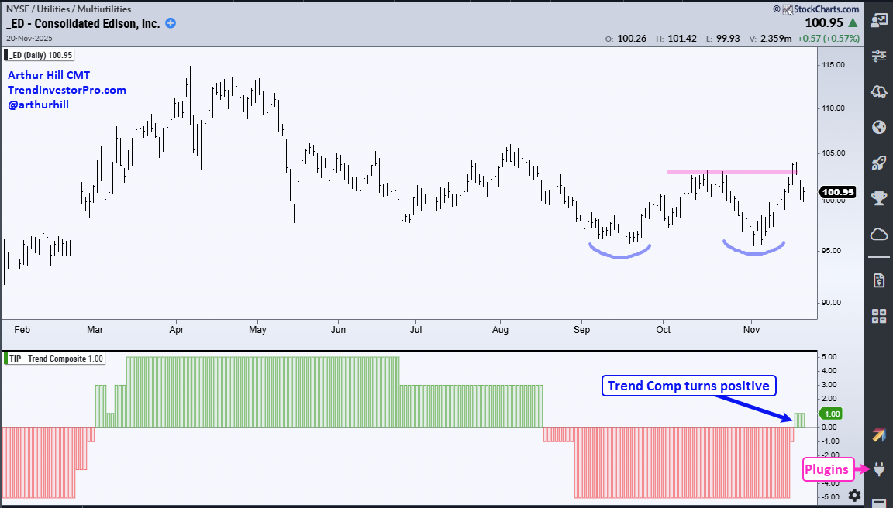Click the TrendInvestorPro.com text
The width and height of the screenshot is (893, 508).
67,90
